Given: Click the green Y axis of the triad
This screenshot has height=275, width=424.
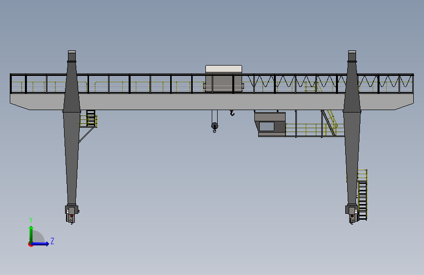Looking at the screenshot, I should pyautogui.click(x=31, y=234).
